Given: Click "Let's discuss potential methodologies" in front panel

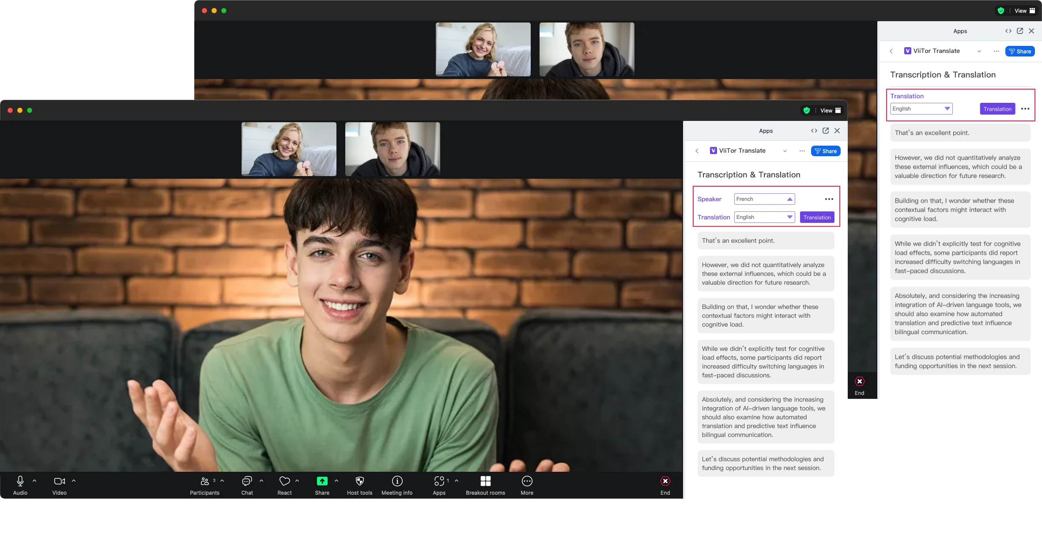Looking at the screenshot, I should click(766, 463).
